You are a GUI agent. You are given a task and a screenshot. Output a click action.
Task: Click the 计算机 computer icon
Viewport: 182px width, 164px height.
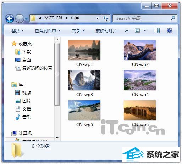pos(14,133)
